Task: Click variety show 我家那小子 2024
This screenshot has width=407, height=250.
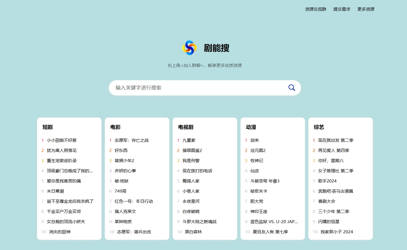Action: point(336,232)
